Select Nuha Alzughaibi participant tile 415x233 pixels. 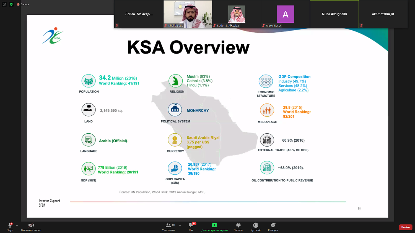coord(334,14)
